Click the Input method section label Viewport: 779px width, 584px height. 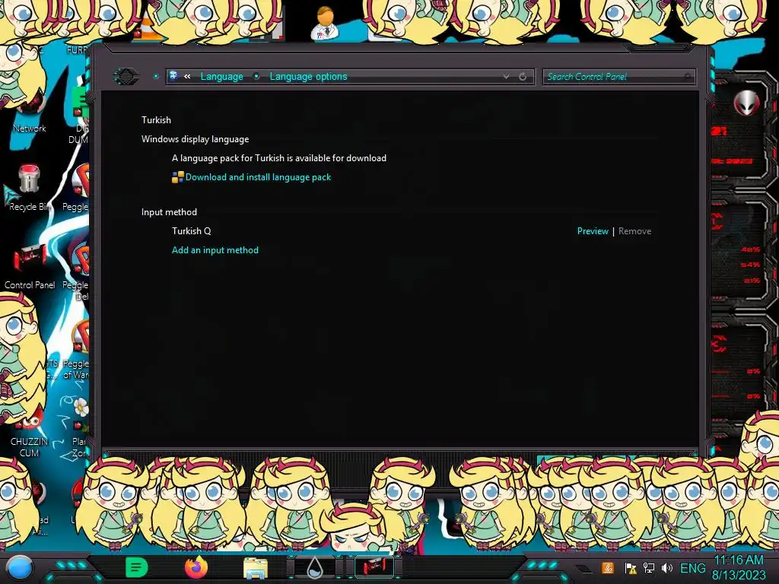click(169, 212)
